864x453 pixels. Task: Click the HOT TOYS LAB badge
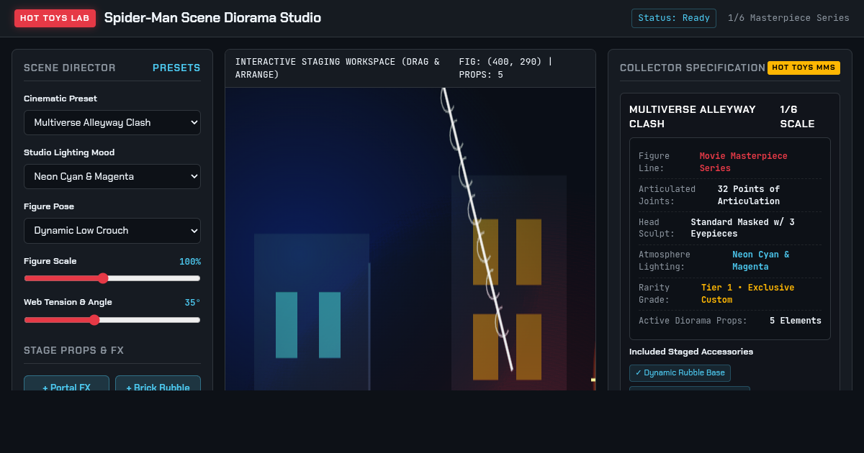pyautogui.click(x=55, y=18)
